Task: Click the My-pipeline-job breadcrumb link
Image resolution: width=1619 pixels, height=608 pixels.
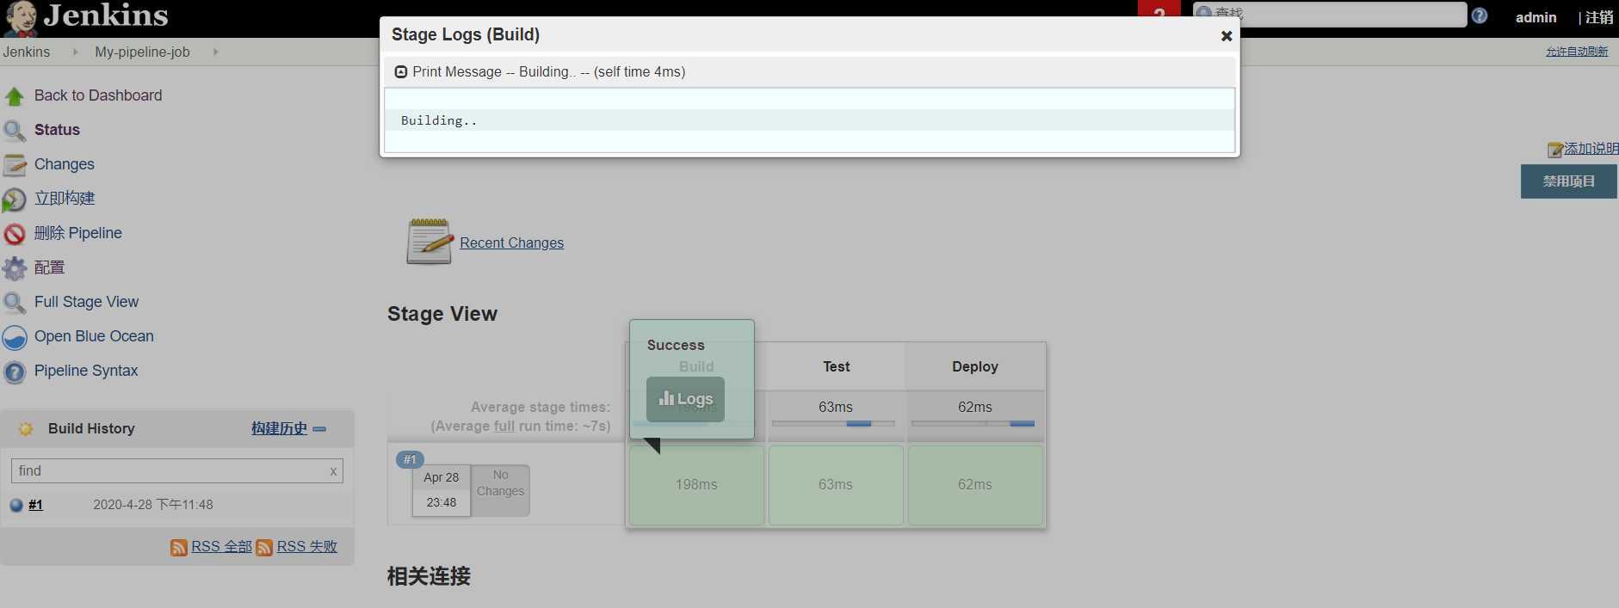Action: pos(142,52)
